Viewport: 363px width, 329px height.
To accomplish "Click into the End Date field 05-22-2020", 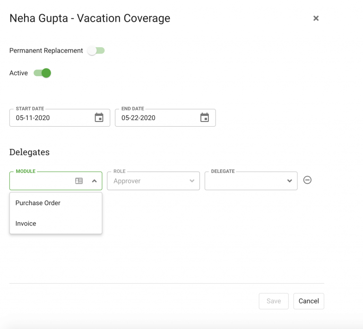I will (x=165, y=118).
